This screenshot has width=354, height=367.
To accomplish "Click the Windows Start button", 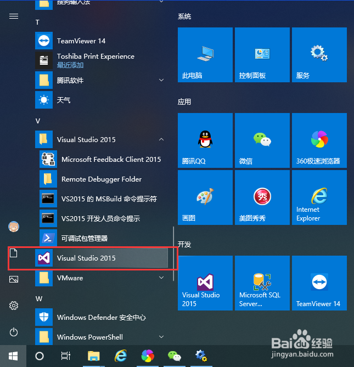I will point(13,356).
